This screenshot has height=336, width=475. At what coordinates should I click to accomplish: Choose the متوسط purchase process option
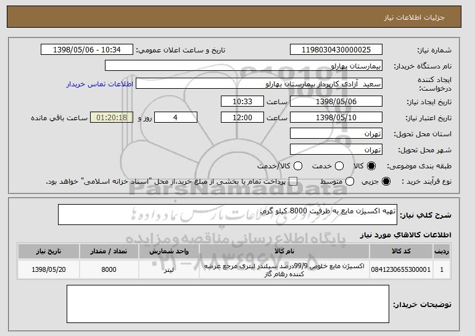coord(350,181)
